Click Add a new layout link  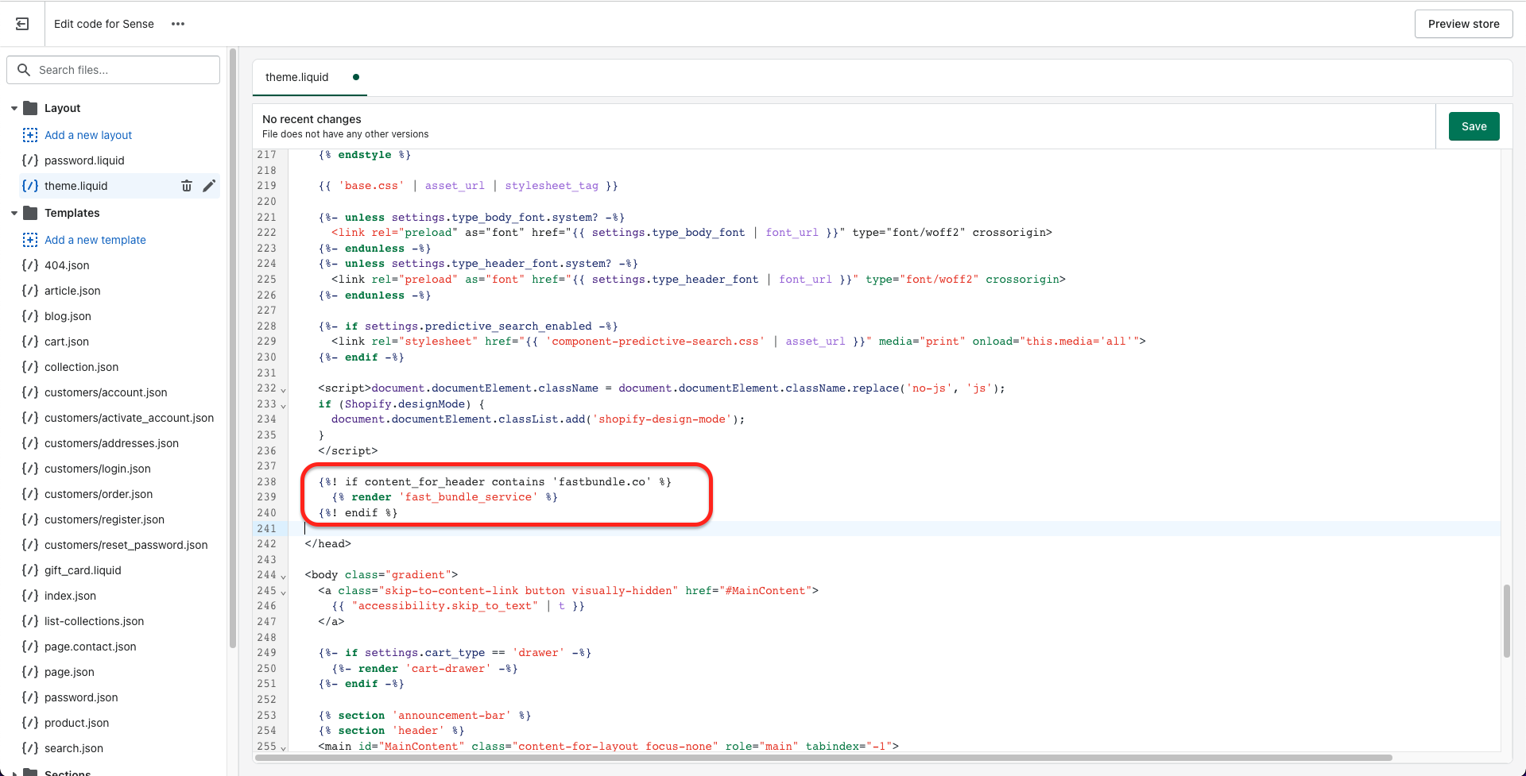pos(88,135)
